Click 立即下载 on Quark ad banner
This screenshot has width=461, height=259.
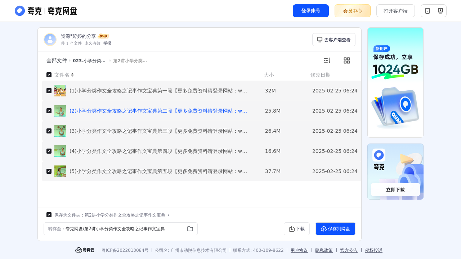tap(395, 190)
